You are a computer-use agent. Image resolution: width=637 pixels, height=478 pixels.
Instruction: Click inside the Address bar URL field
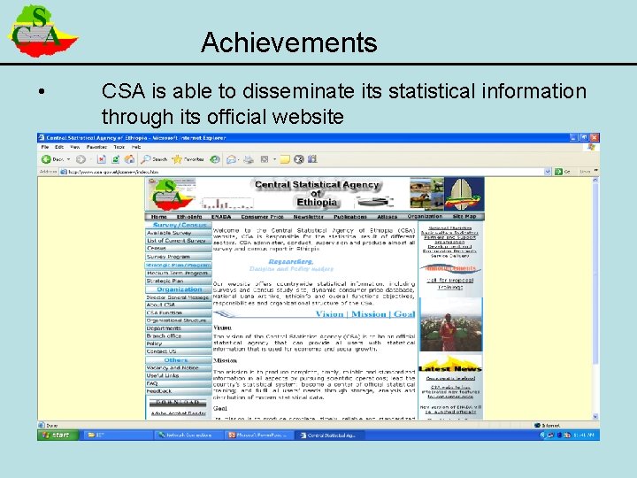[304, 172]
